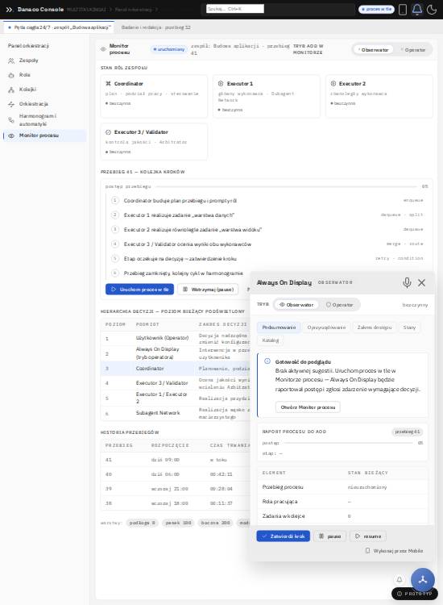The width and height of the screenshot is (443, 605).
Task: Open the Badanie i redakcja team tab
Action: coord(155,27)
